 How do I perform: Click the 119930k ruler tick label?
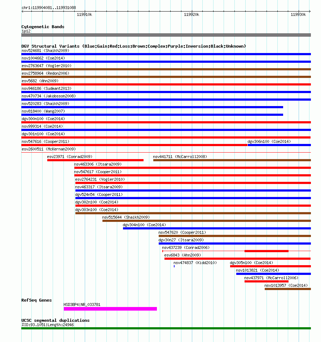[x=298, y=15]
